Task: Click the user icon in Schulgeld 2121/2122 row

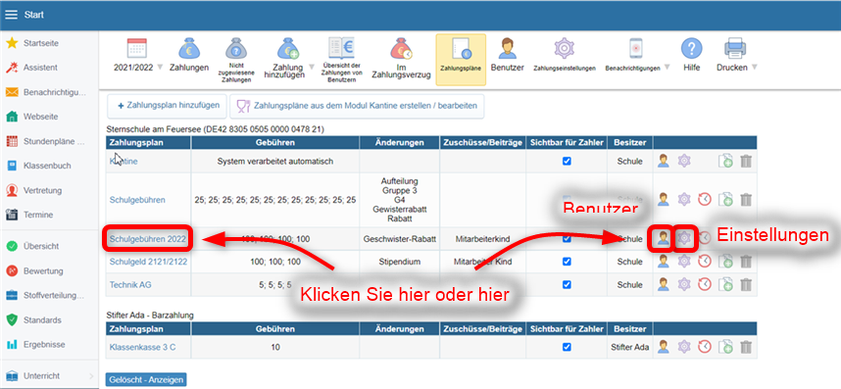Action: [664, 262]
